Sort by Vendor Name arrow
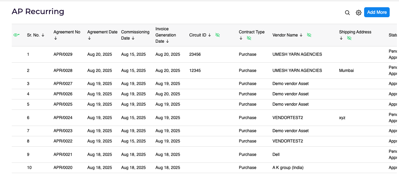The height and width of the screenshot is (180, 399). point(301,35)
